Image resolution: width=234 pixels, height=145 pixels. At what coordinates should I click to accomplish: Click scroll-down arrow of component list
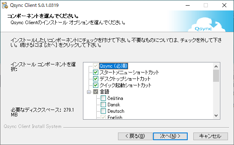pyautogui.click(x=216, y=116)
